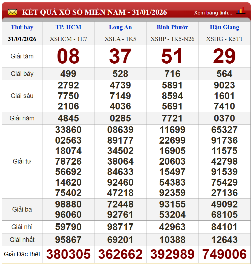Click TP. HCM giải tám number 08
251x264 pixels.
(x=68, y=56)
